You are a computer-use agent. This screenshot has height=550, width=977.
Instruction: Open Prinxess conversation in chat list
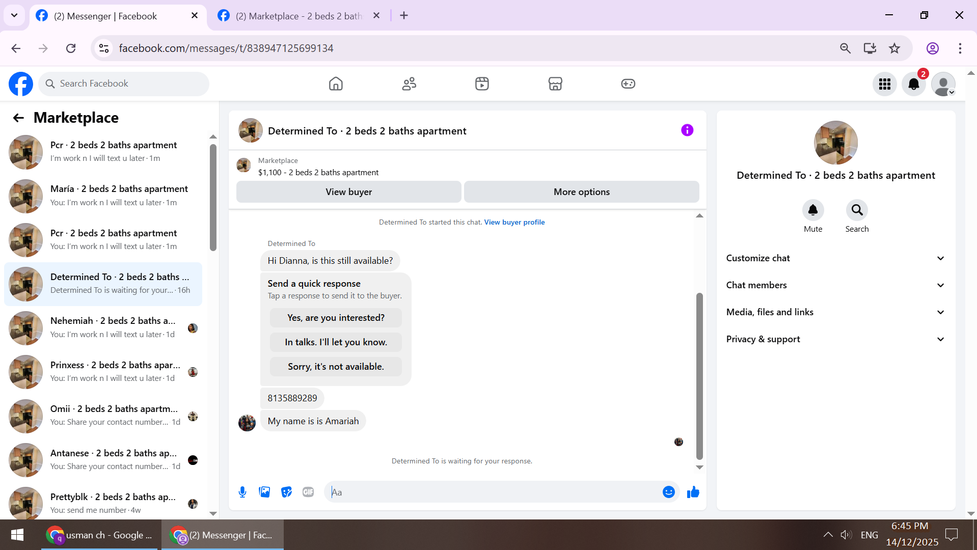pos(103,372)
